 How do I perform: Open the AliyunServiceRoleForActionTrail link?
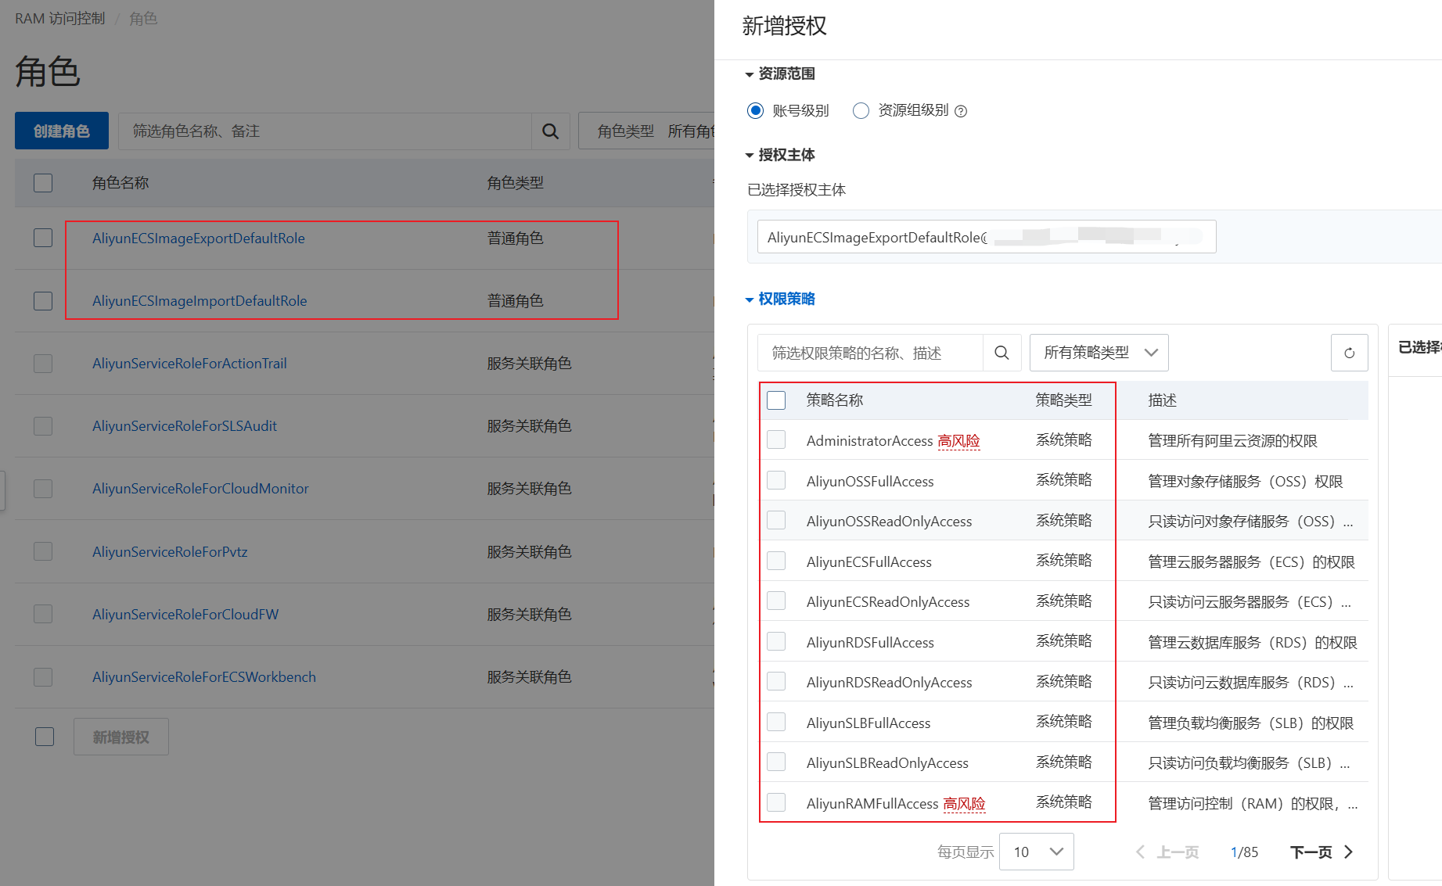tap(189, 364)
